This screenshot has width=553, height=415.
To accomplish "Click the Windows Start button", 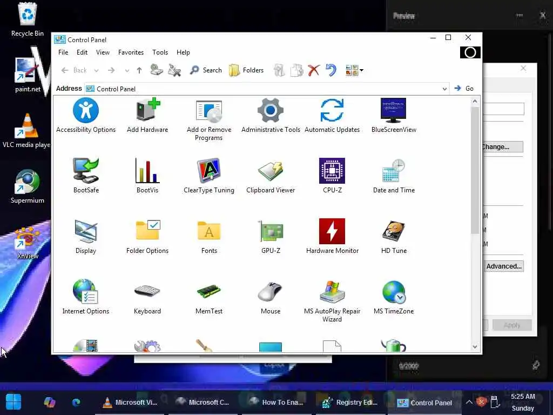I will (x=14, y=402).
